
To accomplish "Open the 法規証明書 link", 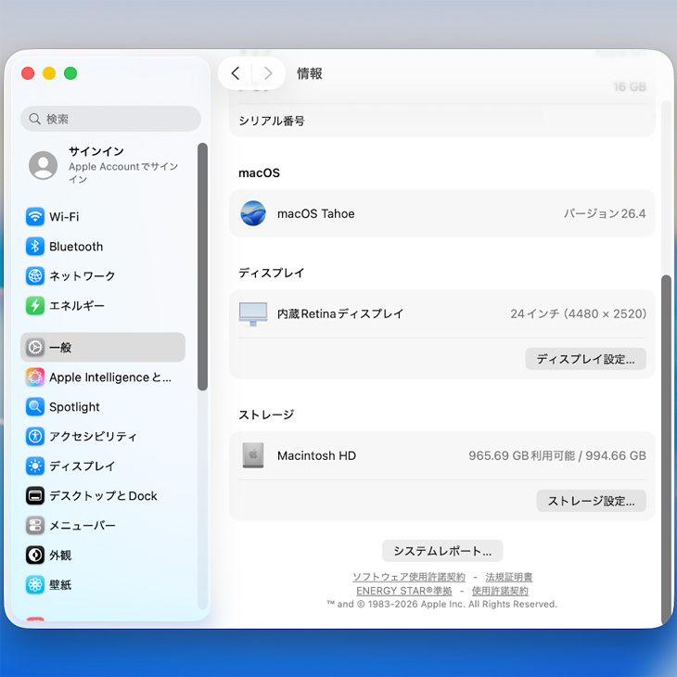I will 508,577.
